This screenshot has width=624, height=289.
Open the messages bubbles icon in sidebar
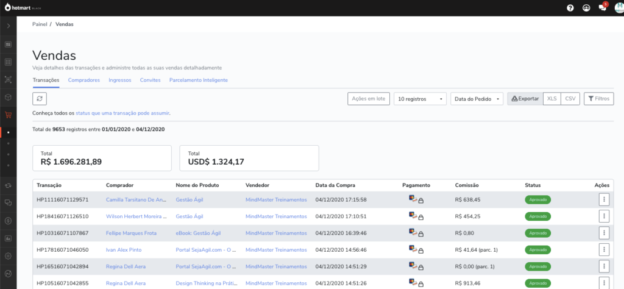(8, 203)
